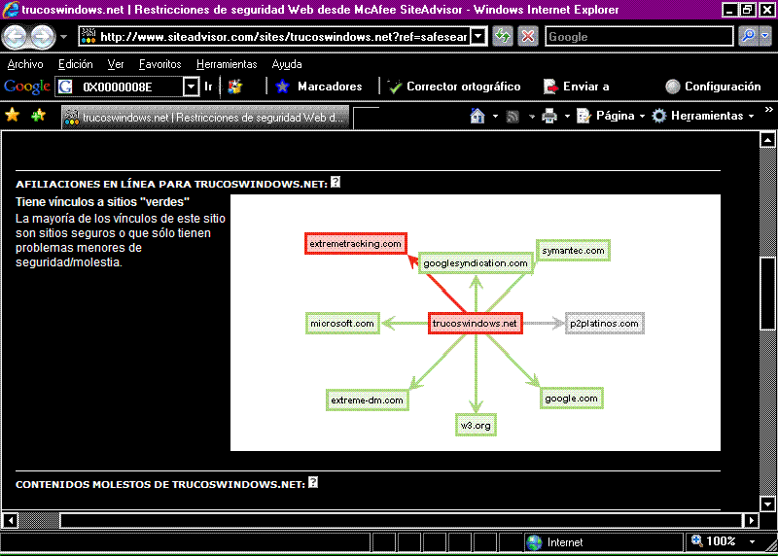Click the Favorites Center star icon
Image resolution: width=778 pixels, height=556 pixels.
tap(13, 116)
